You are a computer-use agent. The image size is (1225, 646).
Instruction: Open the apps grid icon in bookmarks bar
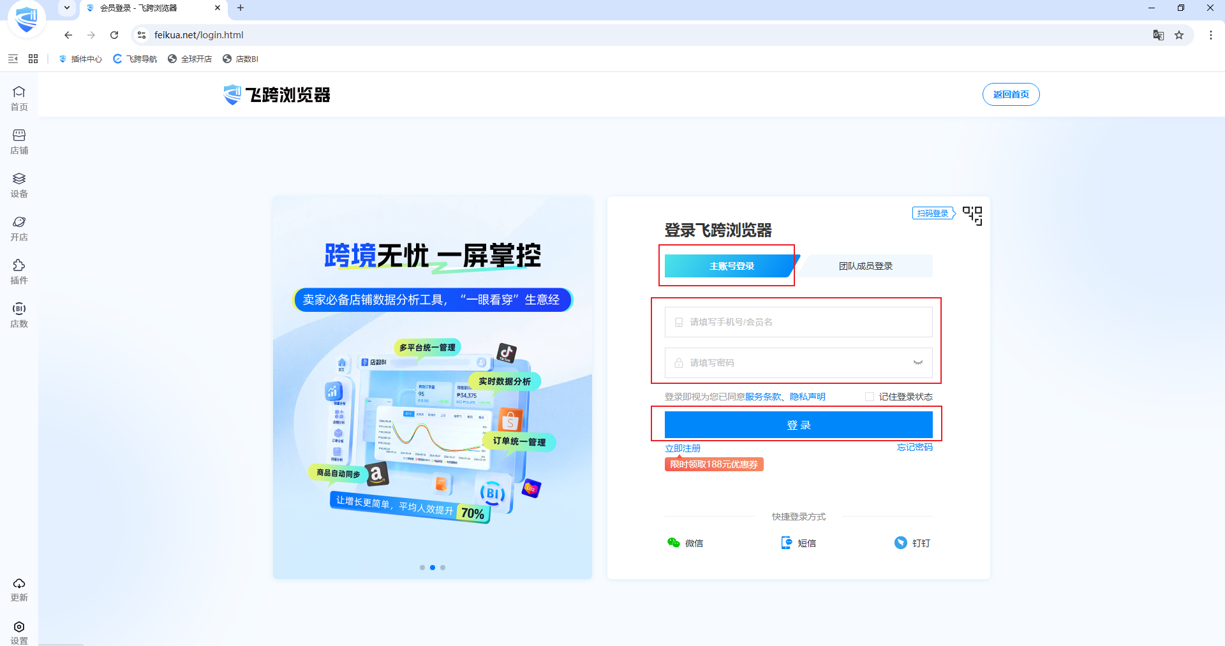pos(33,59)
